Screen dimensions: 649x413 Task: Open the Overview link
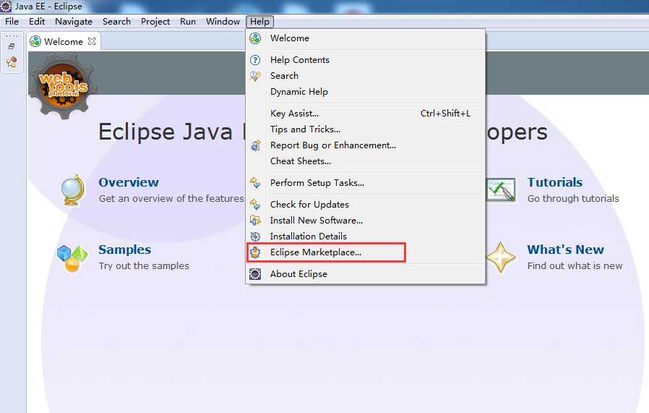(129, 182)
